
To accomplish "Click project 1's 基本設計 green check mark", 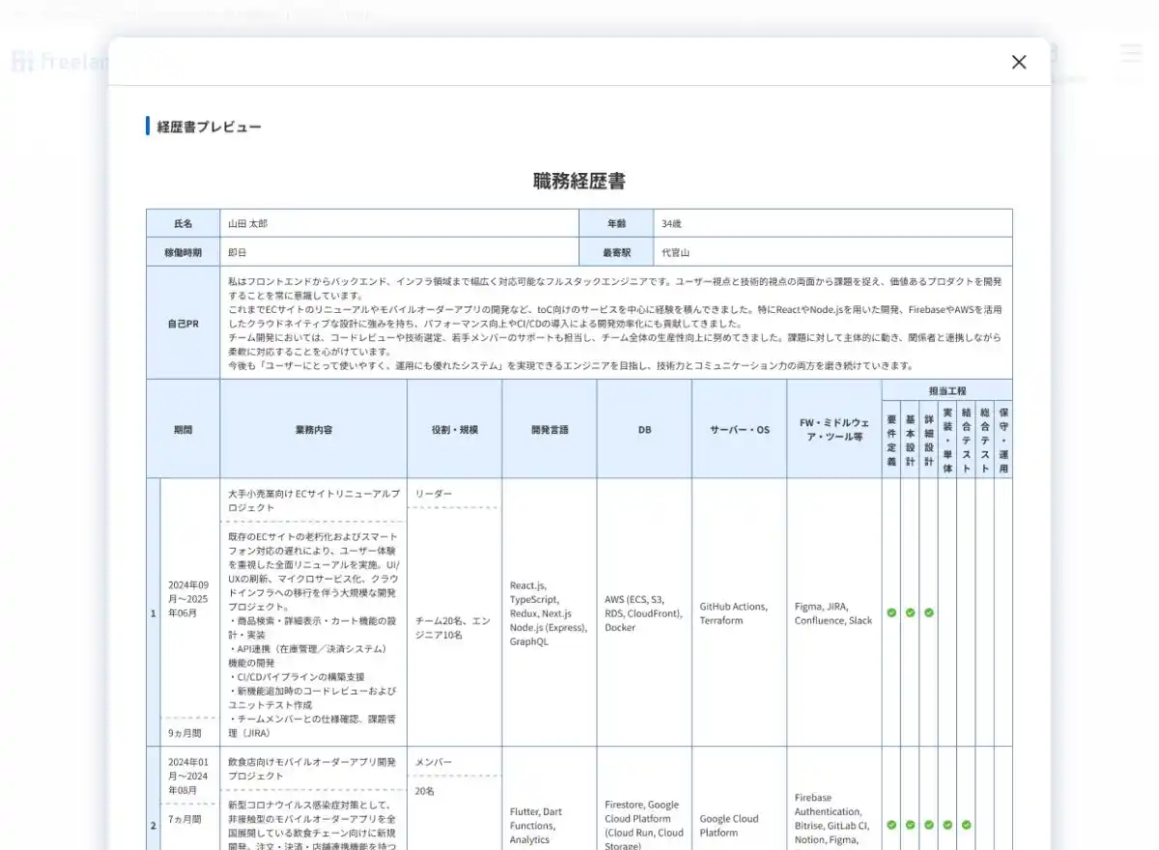I will point(910,612).
